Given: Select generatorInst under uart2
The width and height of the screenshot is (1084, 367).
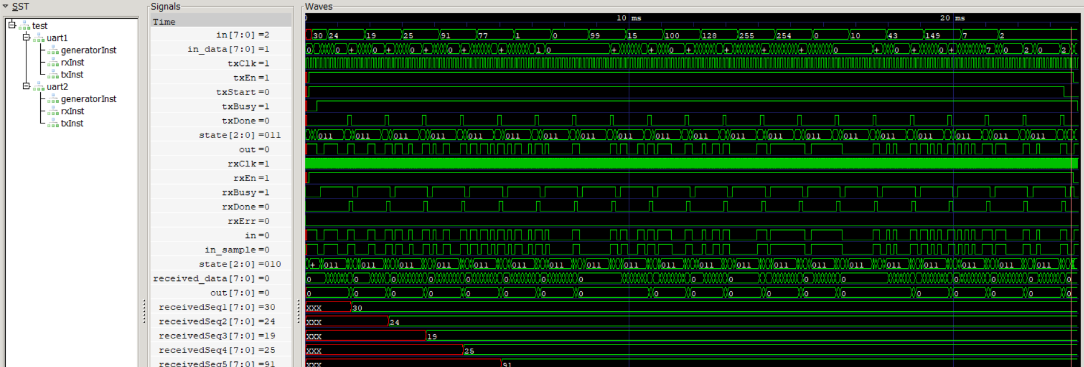Looking at the screenshot, I should click(88, 99).
